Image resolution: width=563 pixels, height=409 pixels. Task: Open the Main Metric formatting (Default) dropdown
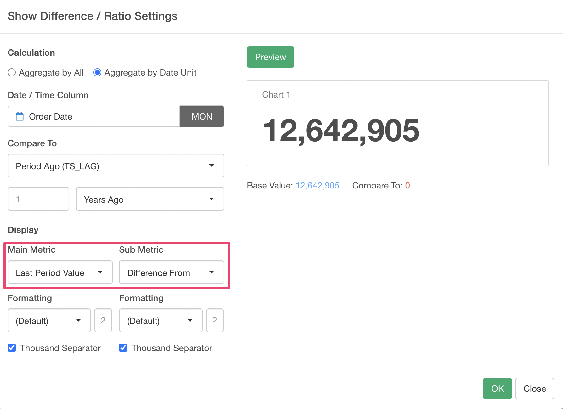[49, 321]
